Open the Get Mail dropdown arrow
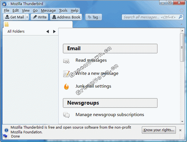The height and width of the screenshot is (142, 187). pos(27,17)
